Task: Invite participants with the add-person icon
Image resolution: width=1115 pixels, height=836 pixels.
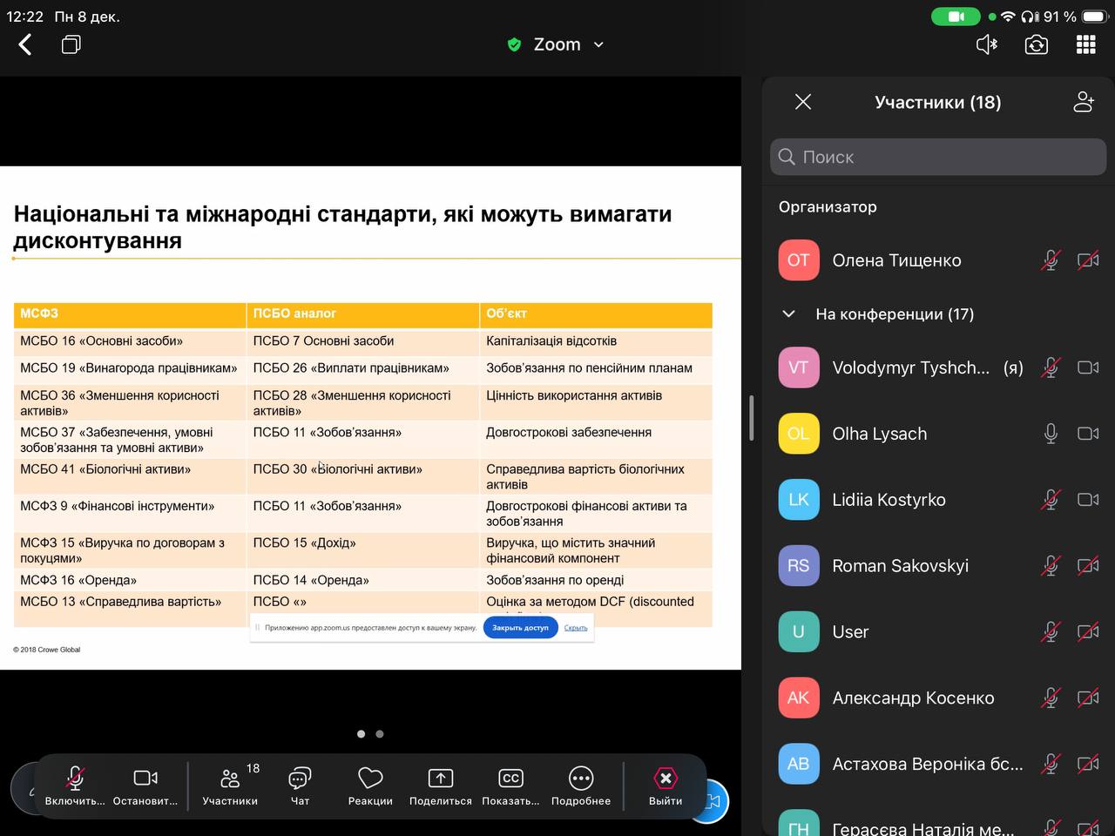Action: [x=1083, y=102]
